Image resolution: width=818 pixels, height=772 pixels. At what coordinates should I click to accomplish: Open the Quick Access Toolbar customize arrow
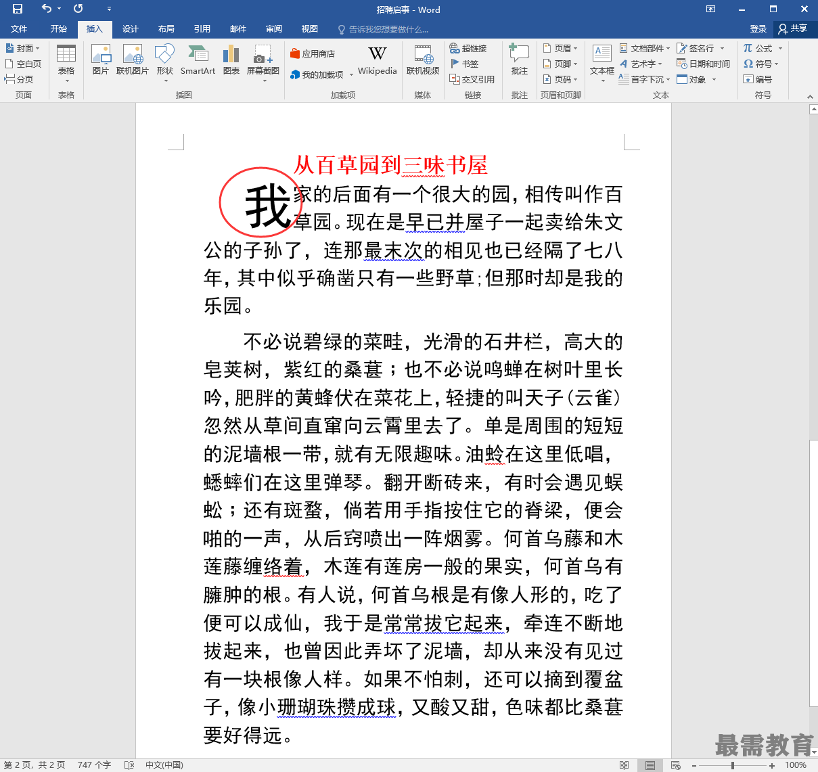109,9
